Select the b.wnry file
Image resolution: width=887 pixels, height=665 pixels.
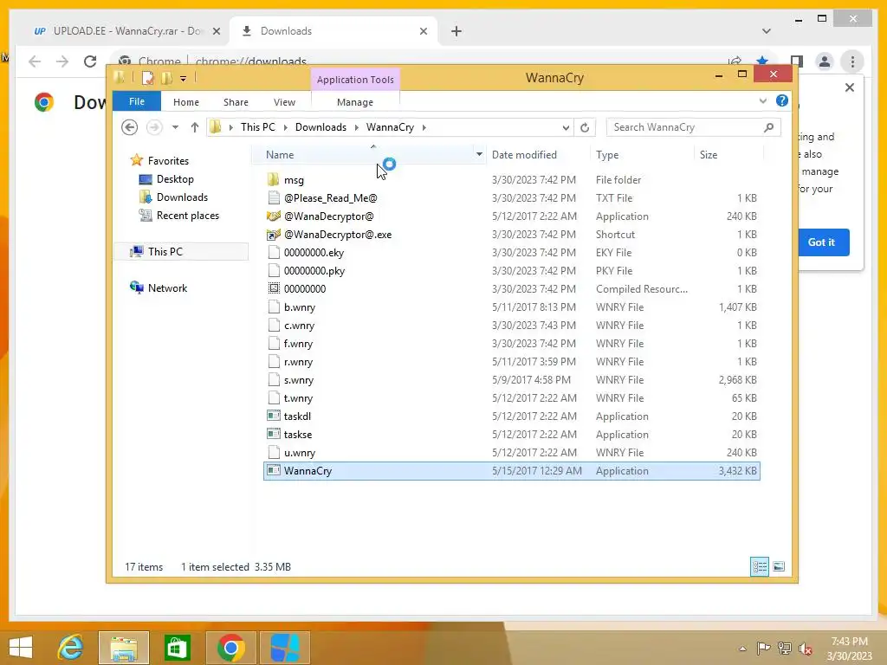[511, 307]
